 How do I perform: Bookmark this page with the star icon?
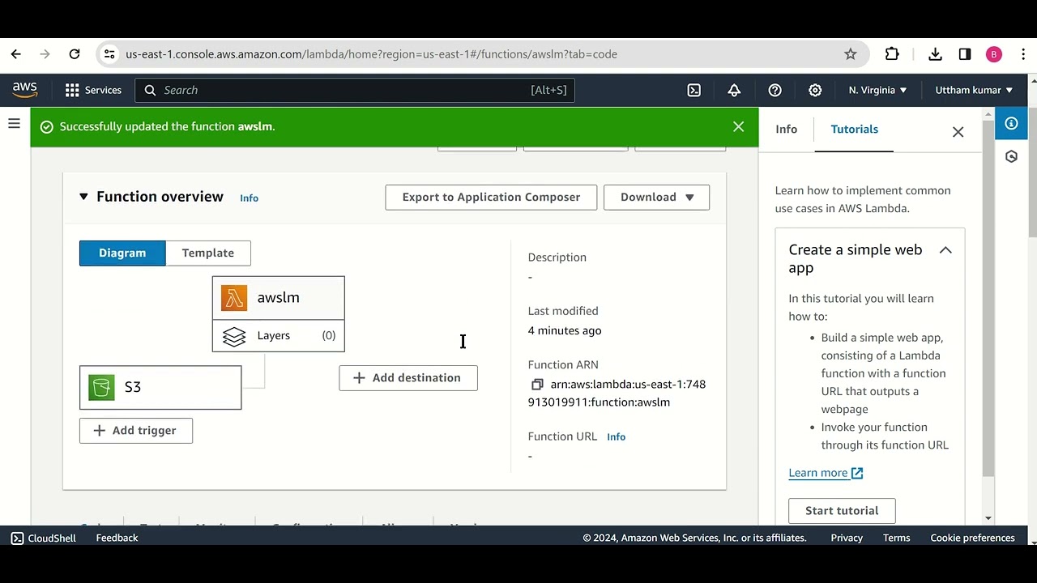tap(850, 54)
